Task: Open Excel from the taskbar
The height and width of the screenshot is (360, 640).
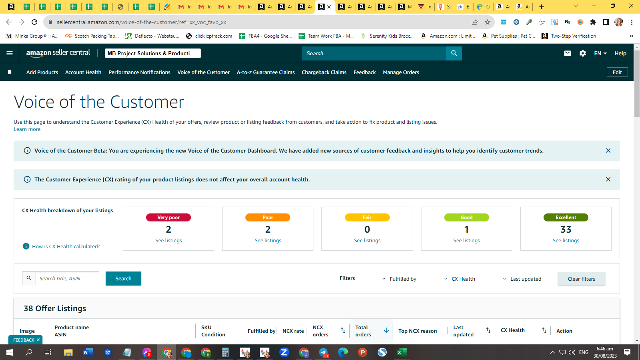Action: tap(401, 352)
